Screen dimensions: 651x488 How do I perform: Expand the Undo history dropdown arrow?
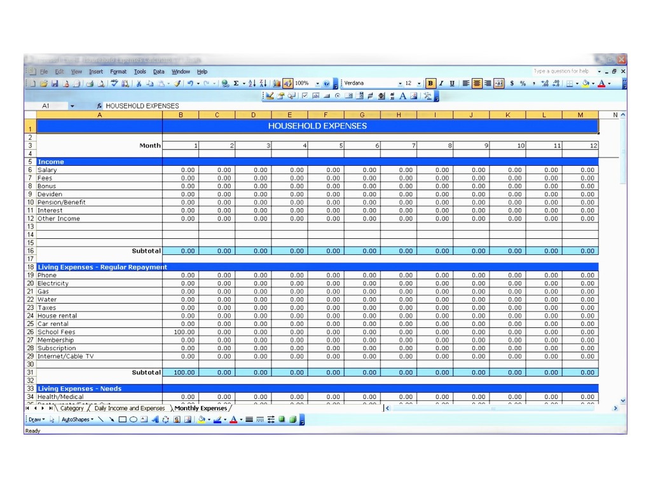(x=198, y=83)
